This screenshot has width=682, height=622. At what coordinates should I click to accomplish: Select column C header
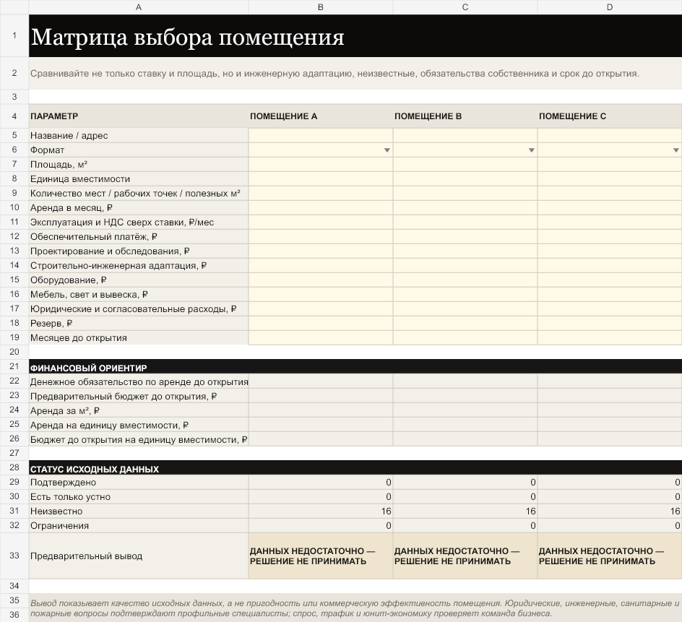click(465, 7)
